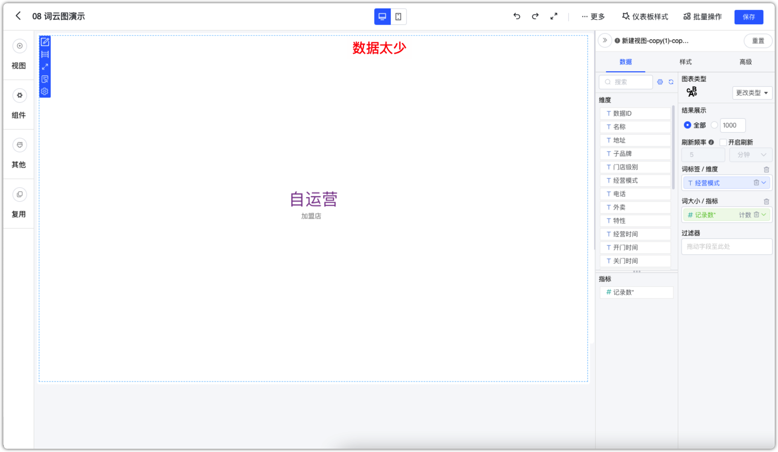
Task: Open chart settings gear on chart toolbar
Action: coord(45,91)
